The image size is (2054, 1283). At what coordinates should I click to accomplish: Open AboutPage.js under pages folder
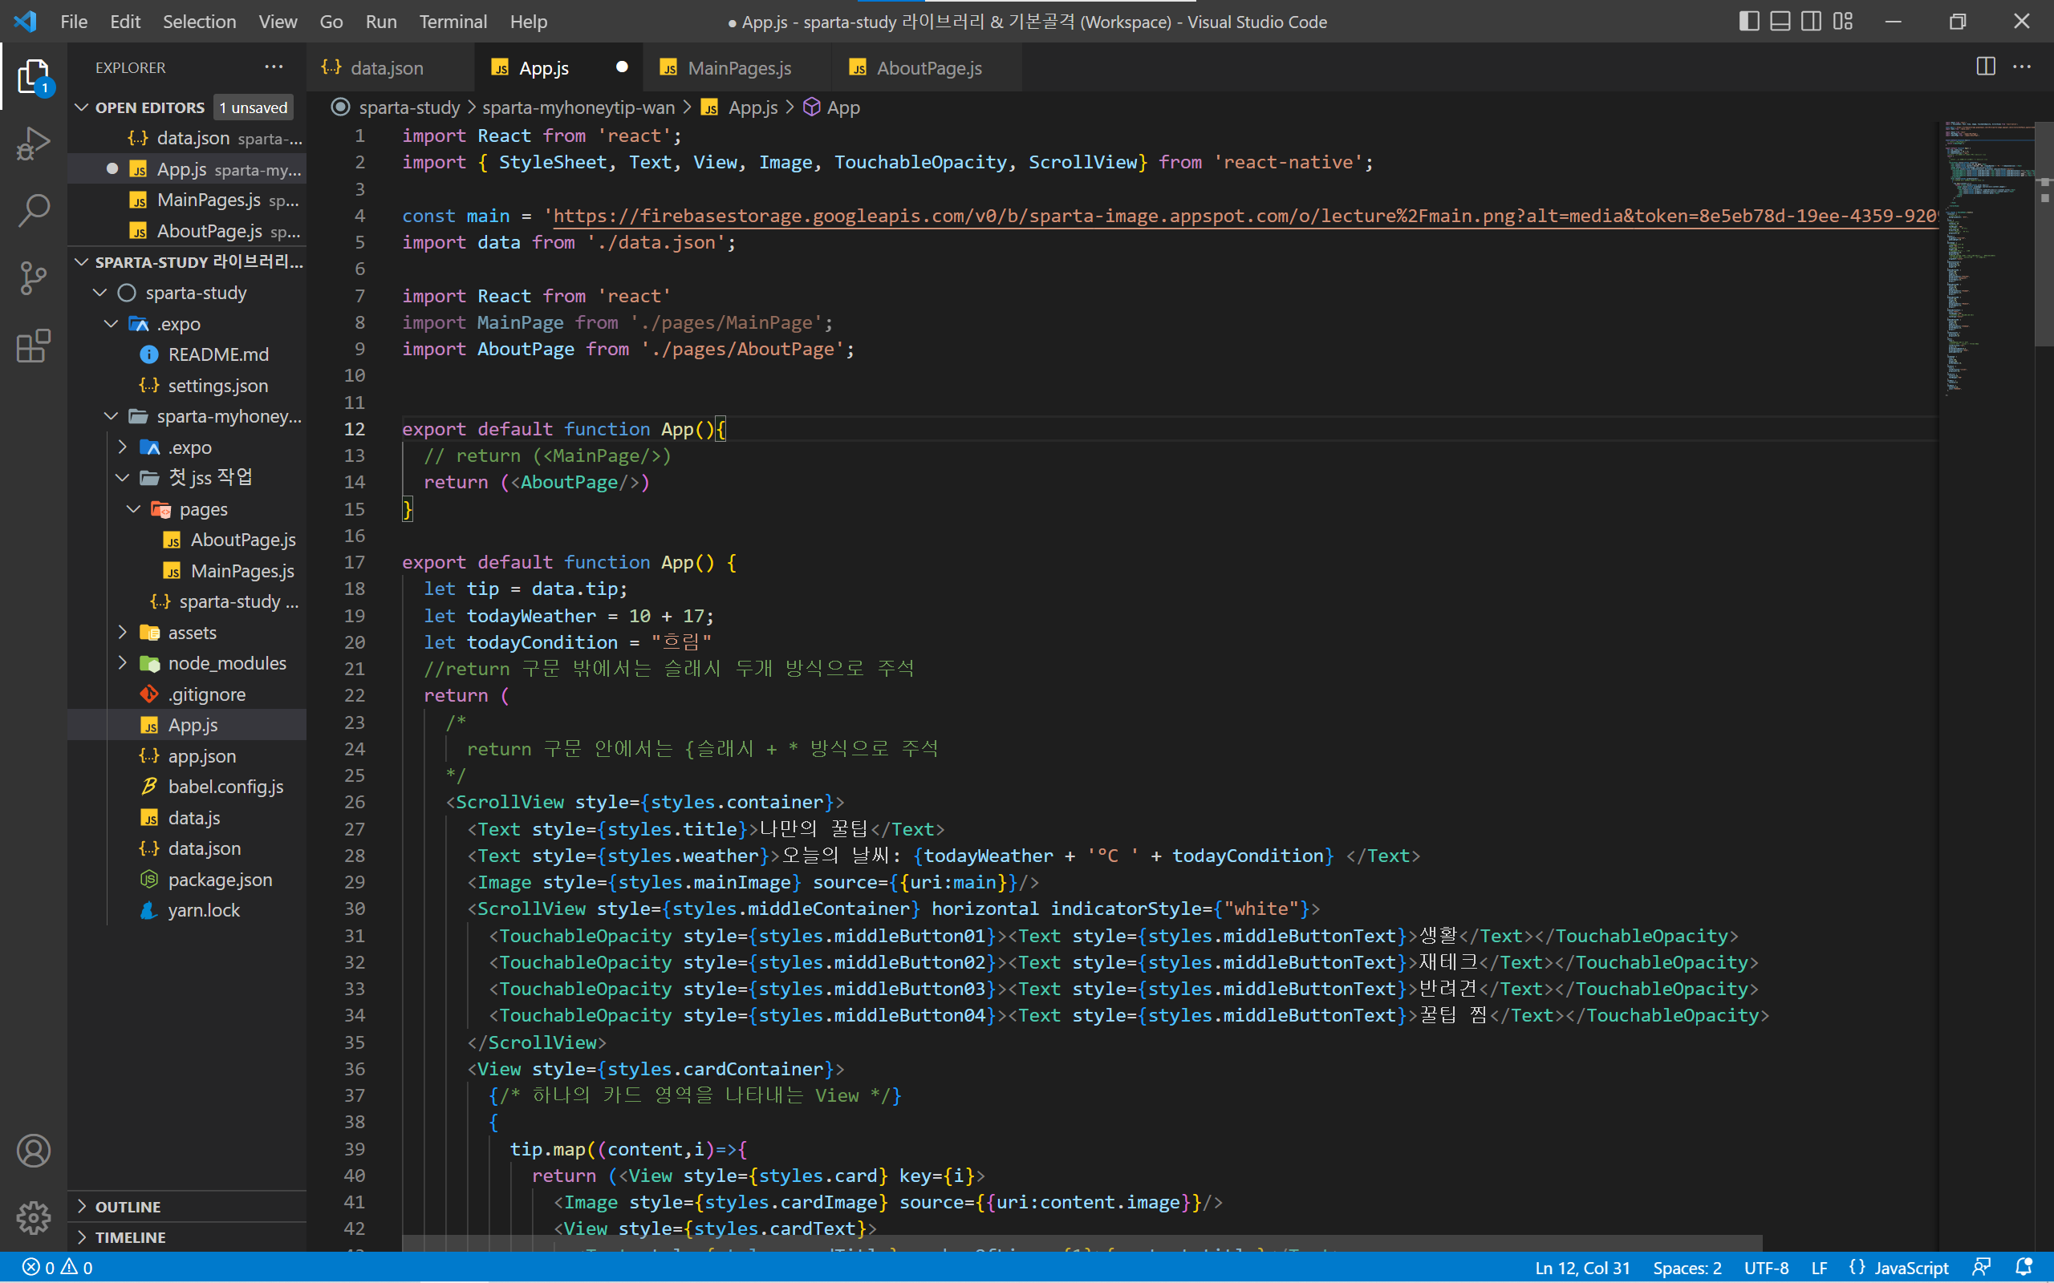click(x=187, y=540)
